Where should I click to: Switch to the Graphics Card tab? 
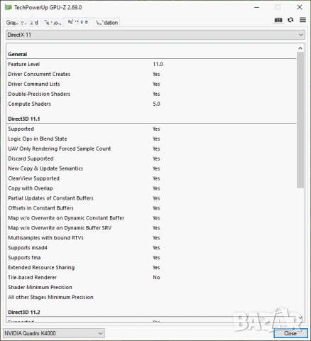pos(22,23)
